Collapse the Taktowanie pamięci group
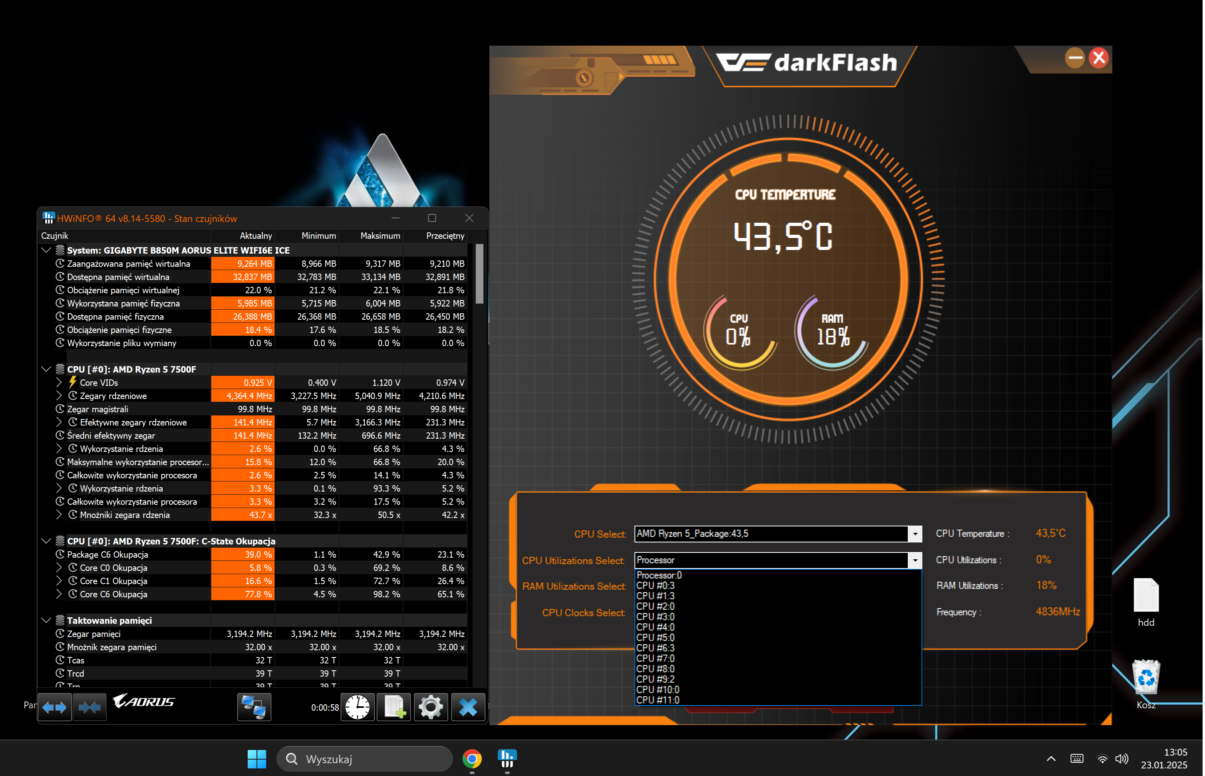Screen dimensions: 1205x776 [x=46, y=621]
